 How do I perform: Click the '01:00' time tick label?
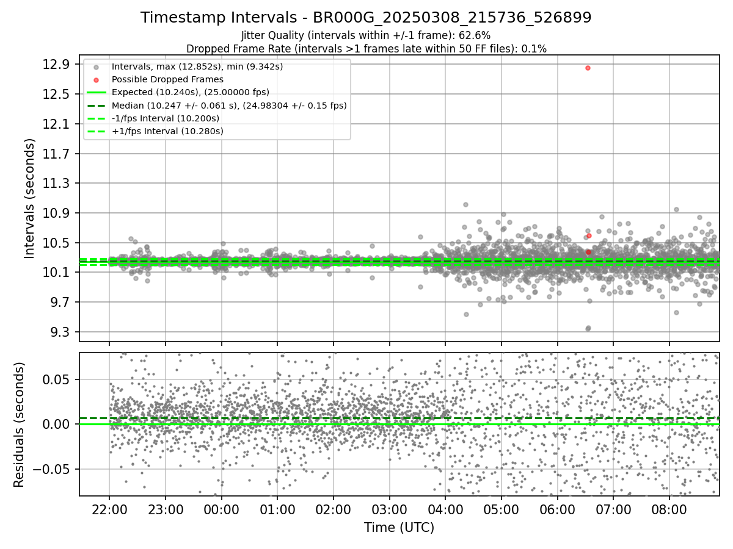277,509
